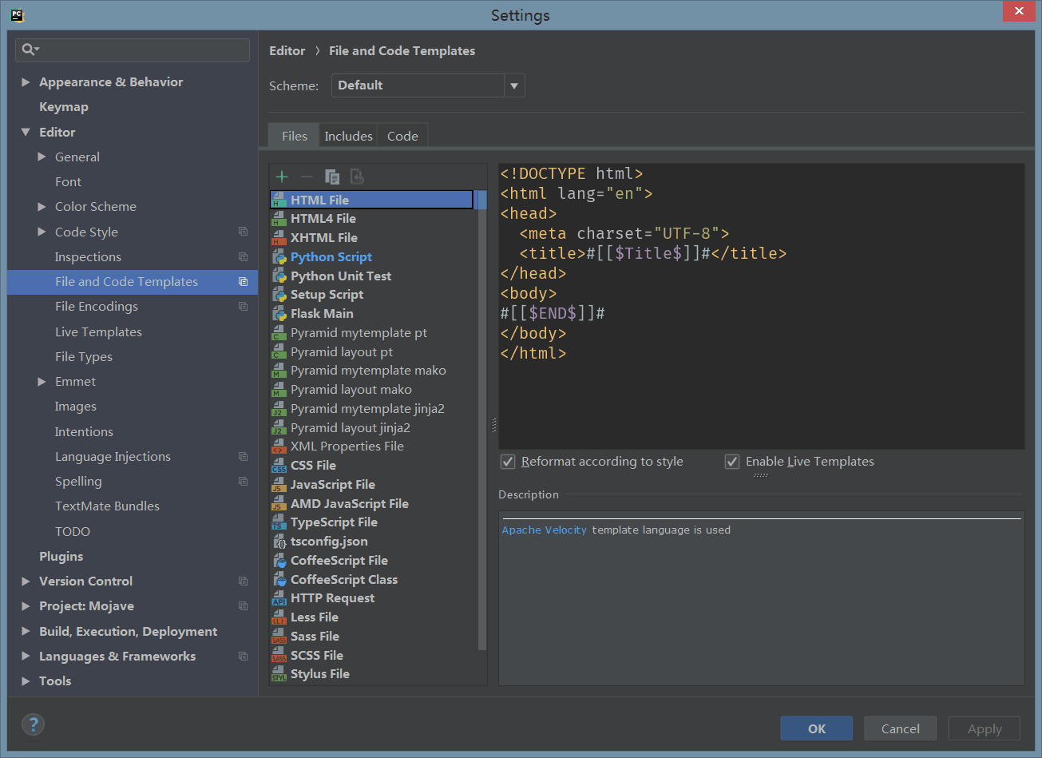The image size is (1042, 758).
Task: Collapse the Editor settings tree node
Action: click(x=26, y=133)
